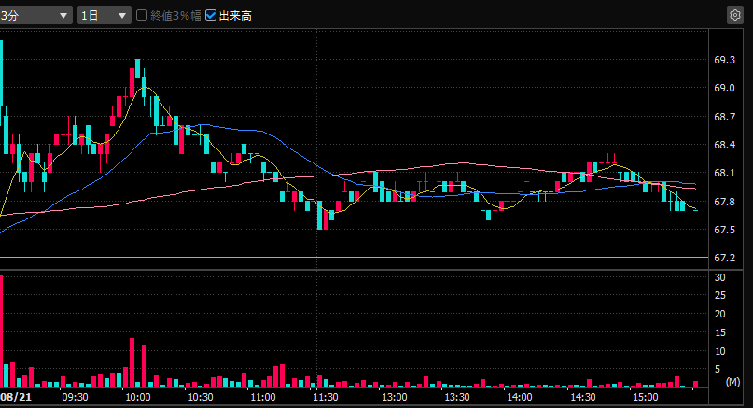This screenshot has width=753, height=408.
Task: Click the 69.3 price axis label
Action: 724,60
